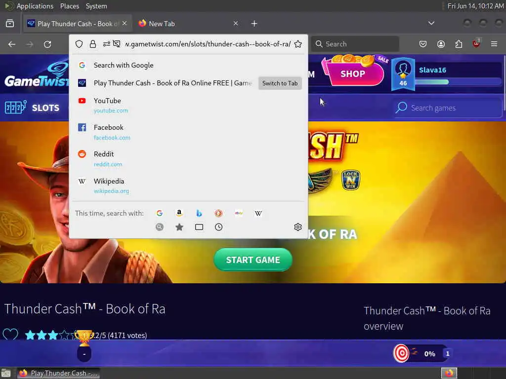This screenshot has height=379, width=506.
Task: Close the Play Thunder Cash tab
Action: (125, 23)
